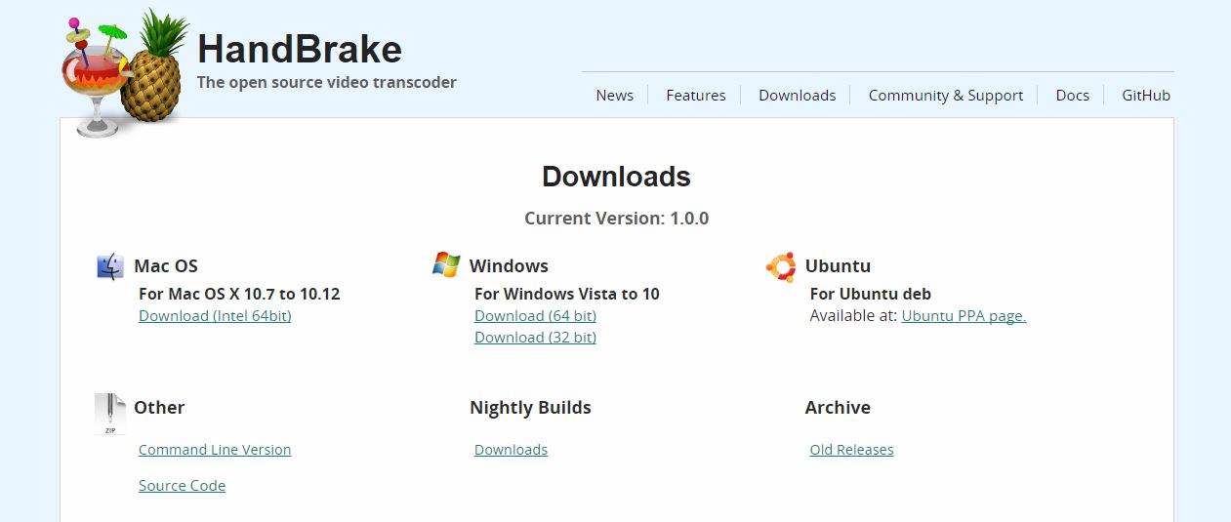Click 'The open source video transcoder' tagline

click(x=327, y=83)
